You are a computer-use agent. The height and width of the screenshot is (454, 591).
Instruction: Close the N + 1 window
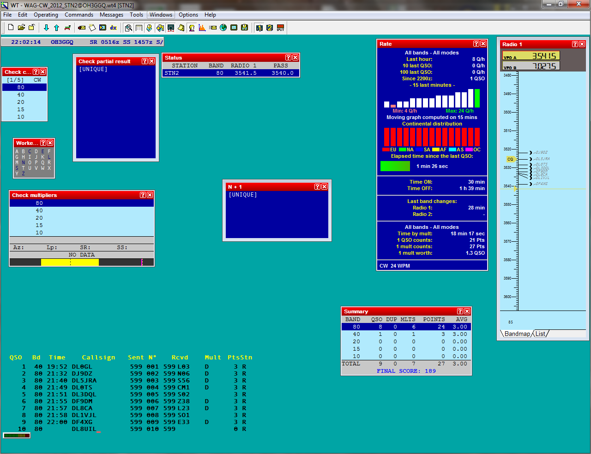pos(325,187)
